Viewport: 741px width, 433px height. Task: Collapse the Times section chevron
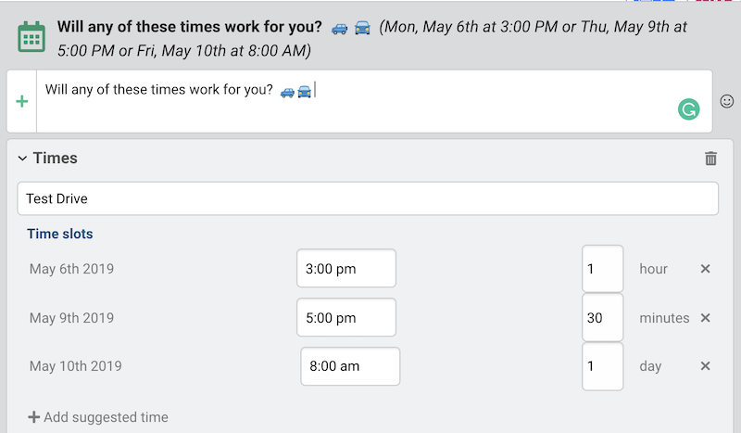click(22, 159)
